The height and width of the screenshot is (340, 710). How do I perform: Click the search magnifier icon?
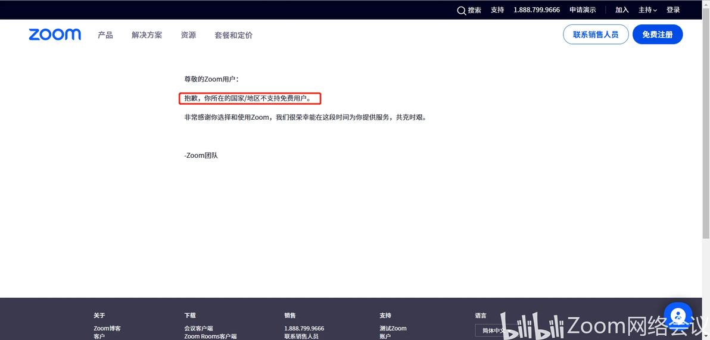462,10
